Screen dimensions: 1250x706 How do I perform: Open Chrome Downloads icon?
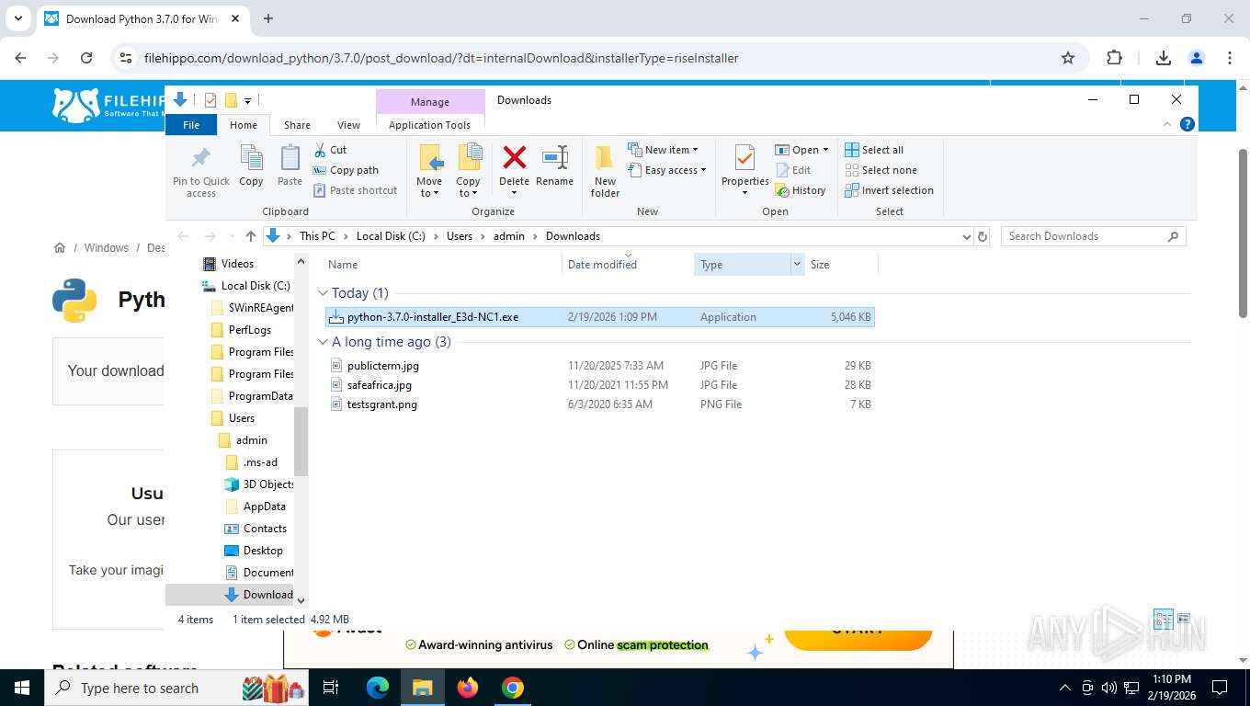click(1163, 58)
